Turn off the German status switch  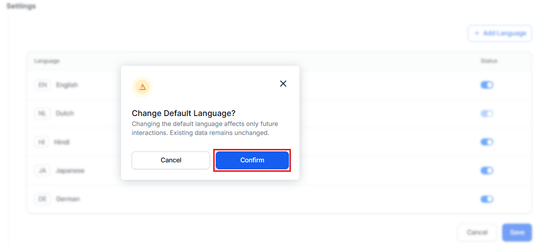pyautogui.click(x=487, y=199)
